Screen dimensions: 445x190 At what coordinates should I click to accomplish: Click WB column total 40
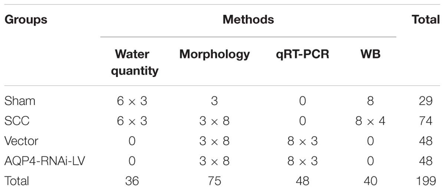point(370,181)
